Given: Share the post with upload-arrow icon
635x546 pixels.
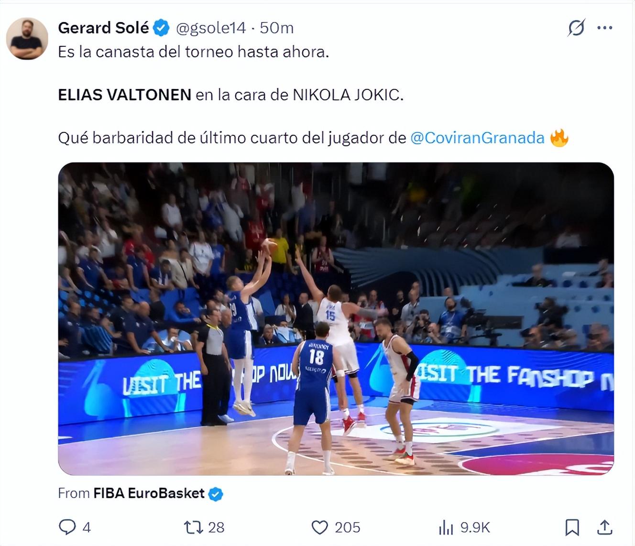Looking at the screenshot, I should tap(605, 527).
